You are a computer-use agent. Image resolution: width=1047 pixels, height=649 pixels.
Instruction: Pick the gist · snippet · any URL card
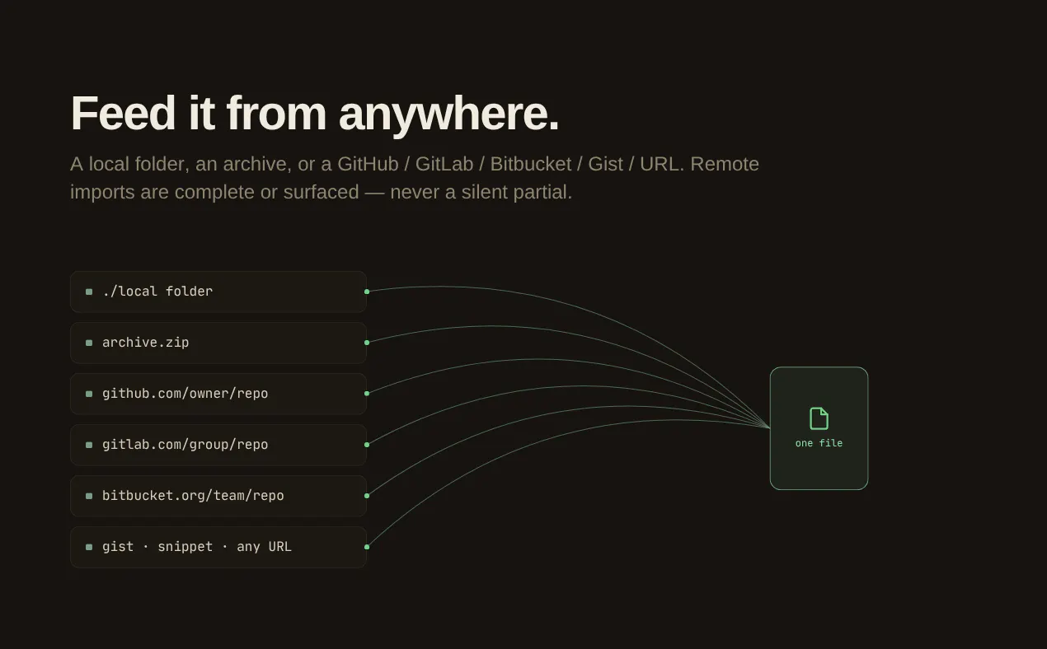[x=218, y=547]
